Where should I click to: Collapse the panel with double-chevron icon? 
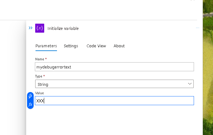[x=31, y=28]
